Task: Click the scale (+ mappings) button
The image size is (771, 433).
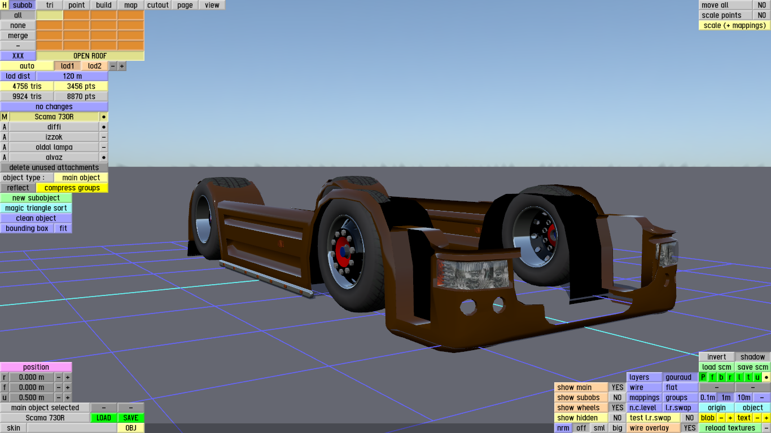Action: tap(735, 25)
